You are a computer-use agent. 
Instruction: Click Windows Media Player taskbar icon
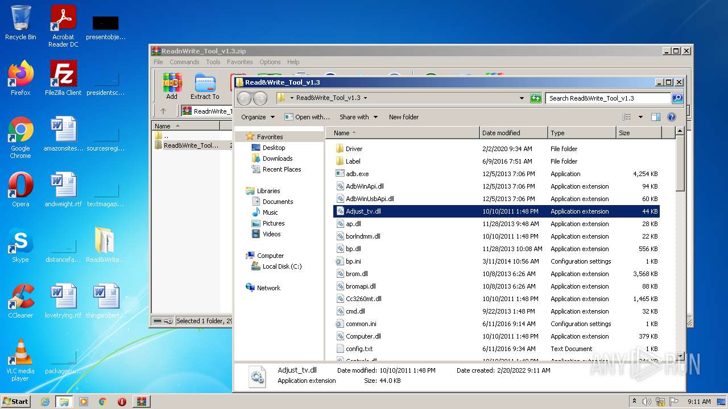coord(84,402)
